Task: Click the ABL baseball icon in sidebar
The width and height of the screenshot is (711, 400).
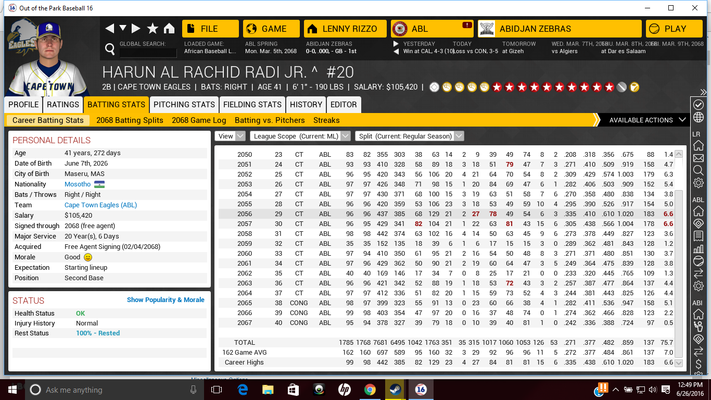Action: pyautogui.click(x=699, y=261)
